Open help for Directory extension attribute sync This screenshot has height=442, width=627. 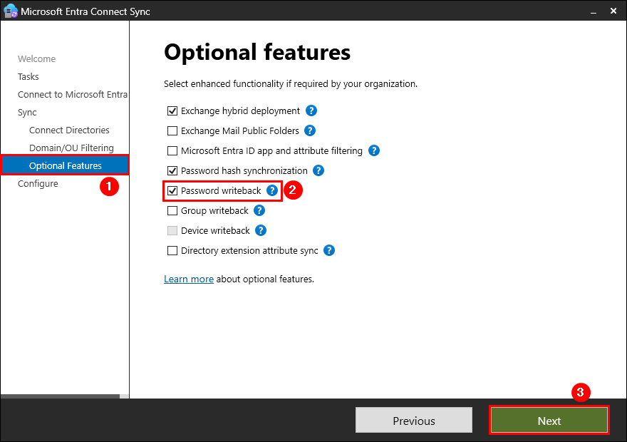click(329, 251)
